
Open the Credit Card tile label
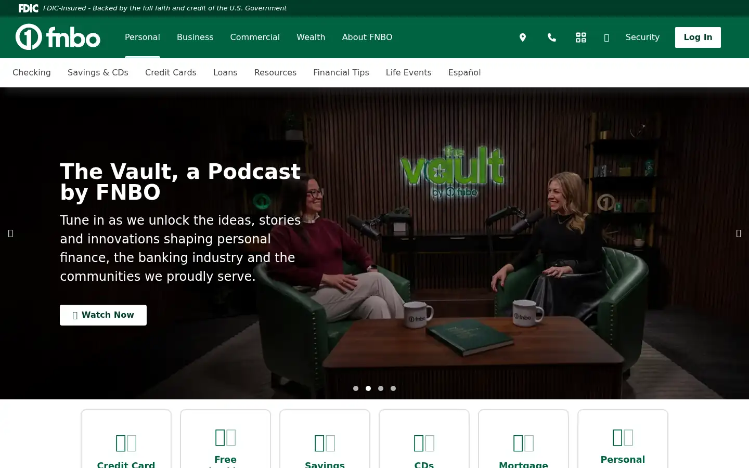(126, 464)
